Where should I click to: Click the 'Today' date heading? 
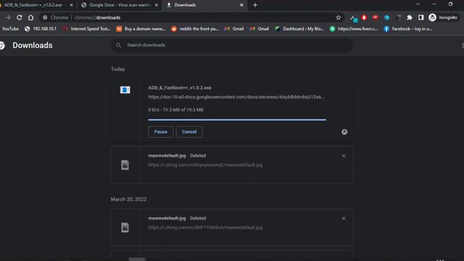117,69
